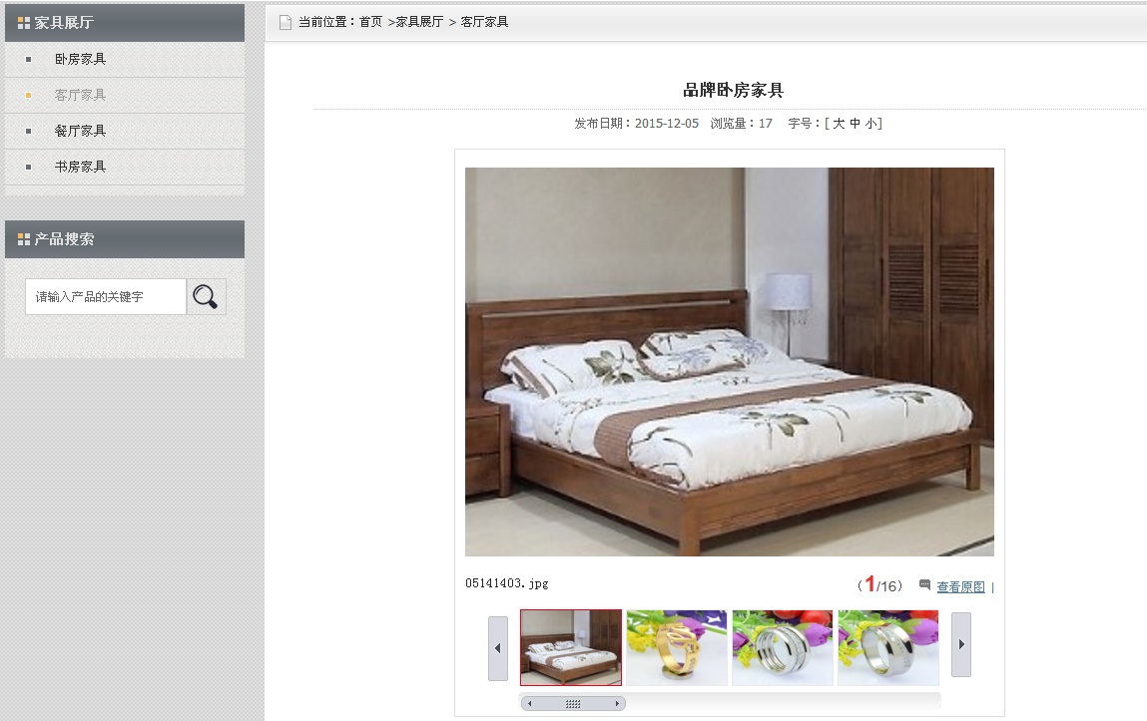Set font size to 小
This screenshot has height=721, width=1147.
pyautogui.click(x=871, y=124)
